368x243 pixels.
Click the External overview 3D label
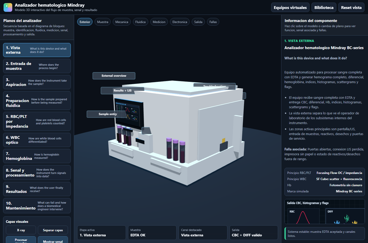pyautogui.click(x=114, y=76)
